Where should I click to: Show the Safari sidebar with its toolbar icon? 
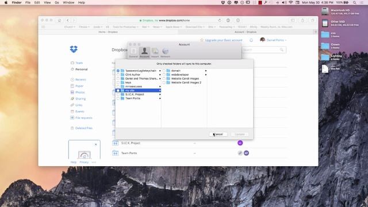click(x=293, y=21)
